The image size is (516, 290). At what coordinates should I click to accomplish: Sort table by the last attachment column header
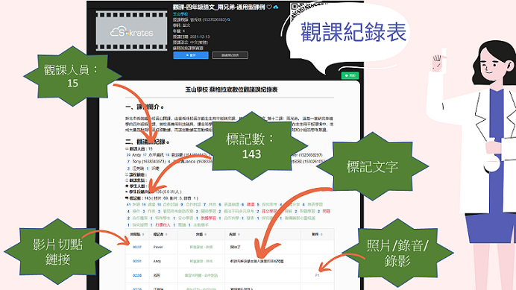(x=317, y=234)
